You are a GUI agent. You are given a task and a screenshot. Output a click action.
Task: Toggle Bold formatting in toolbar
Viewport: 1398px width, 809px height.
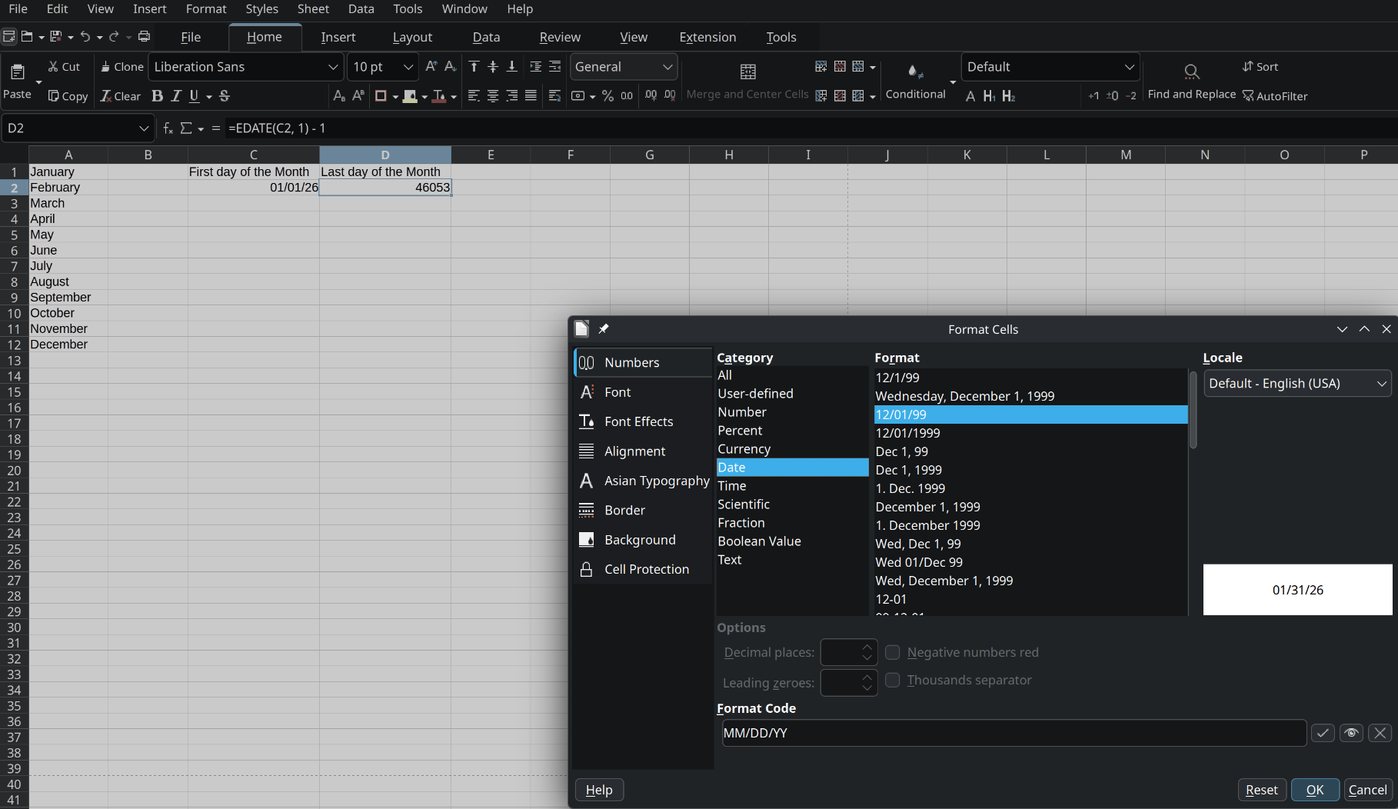(157, 96)
